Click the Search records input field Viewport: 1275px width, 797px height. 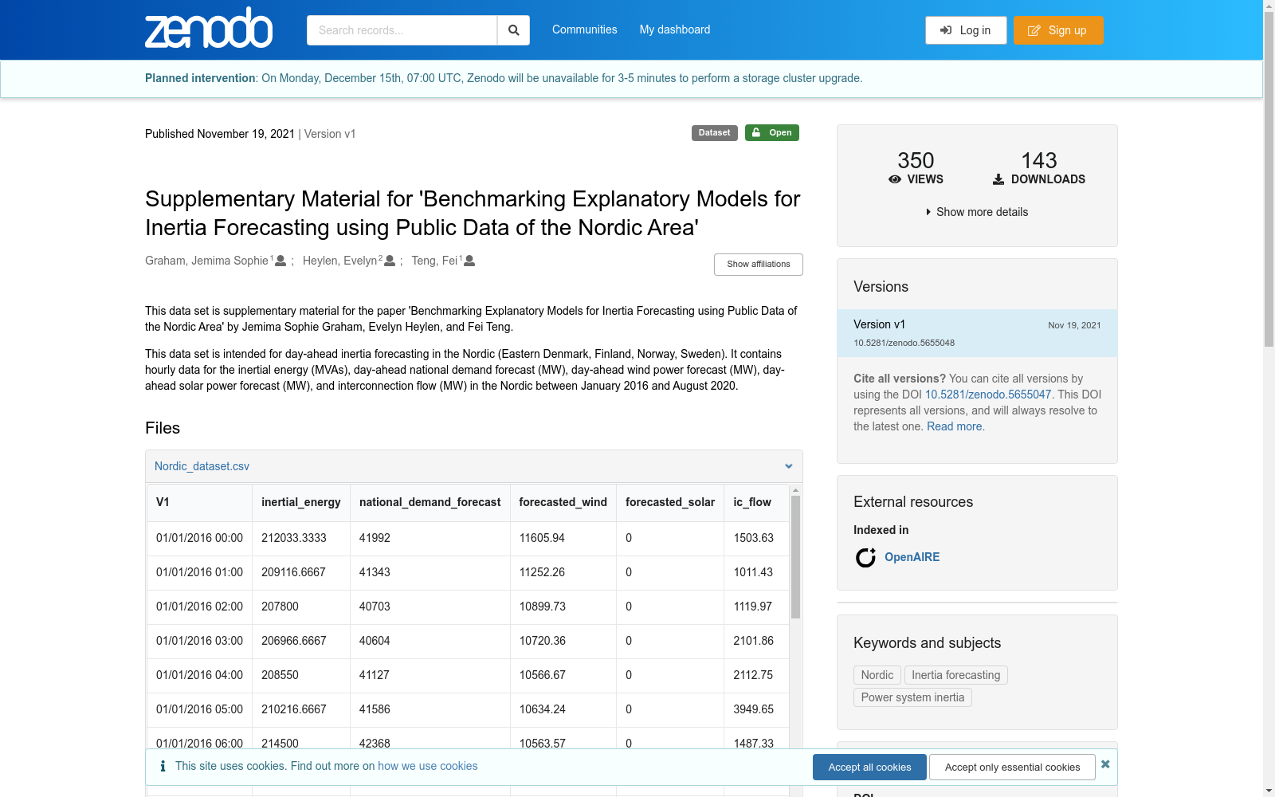click(x=402, y=30)
